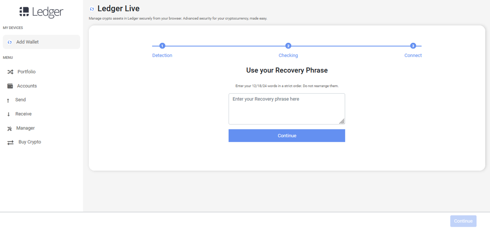Focus the Recovery phrase text area
This screenshot has width=490, height=228.
(x=286, y=109)
